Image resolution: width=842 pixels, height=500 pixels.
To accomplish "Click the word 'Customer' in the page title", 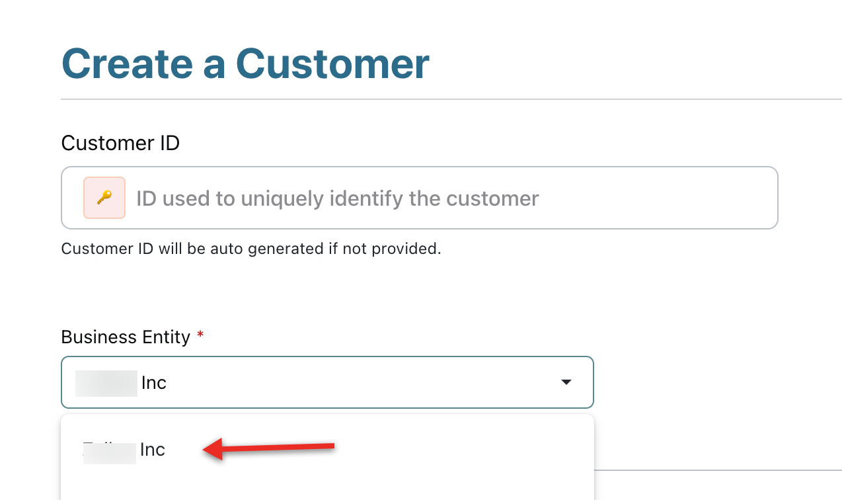I will (332, 64).
